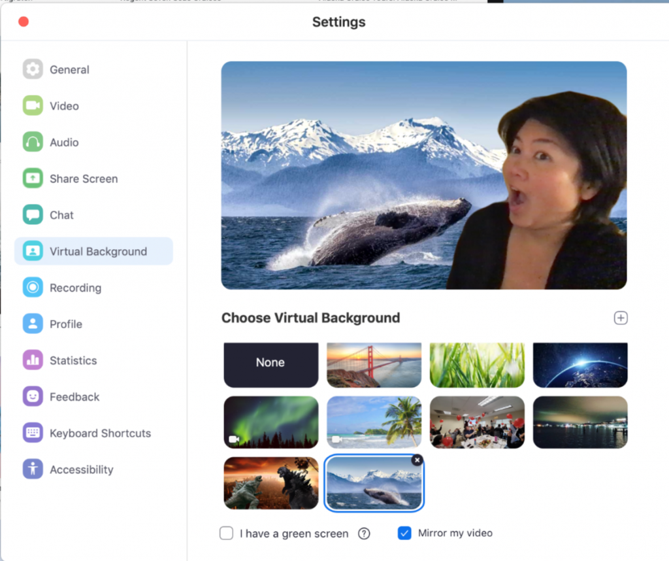Open Share Screen settings icon
This screenshot has width=669, height=561.
point(33,178)
